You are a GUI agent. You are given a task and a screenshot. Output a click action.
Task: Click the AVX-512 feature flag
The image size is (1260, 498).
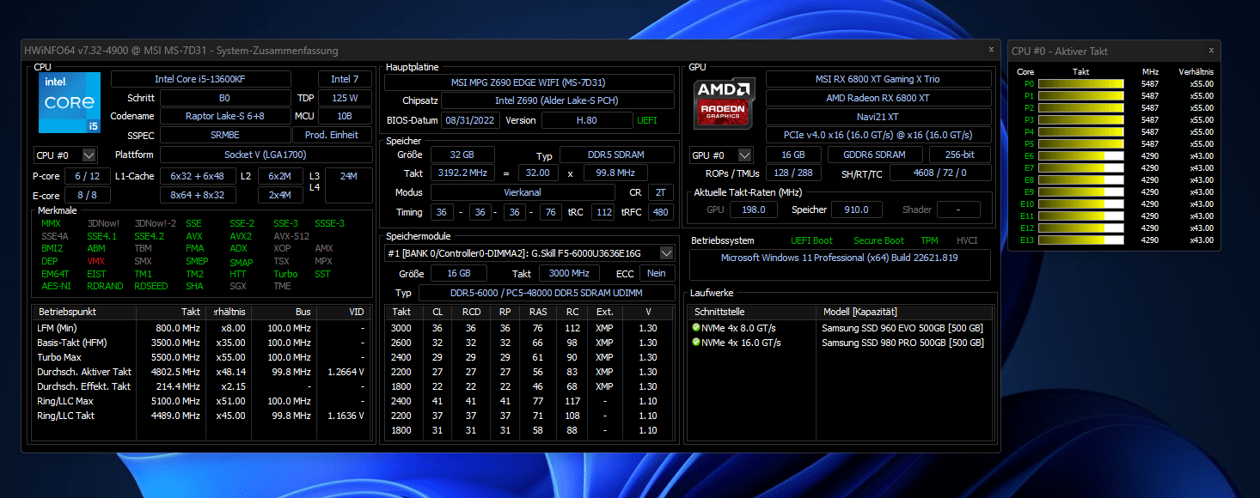[x=291, y=236]
